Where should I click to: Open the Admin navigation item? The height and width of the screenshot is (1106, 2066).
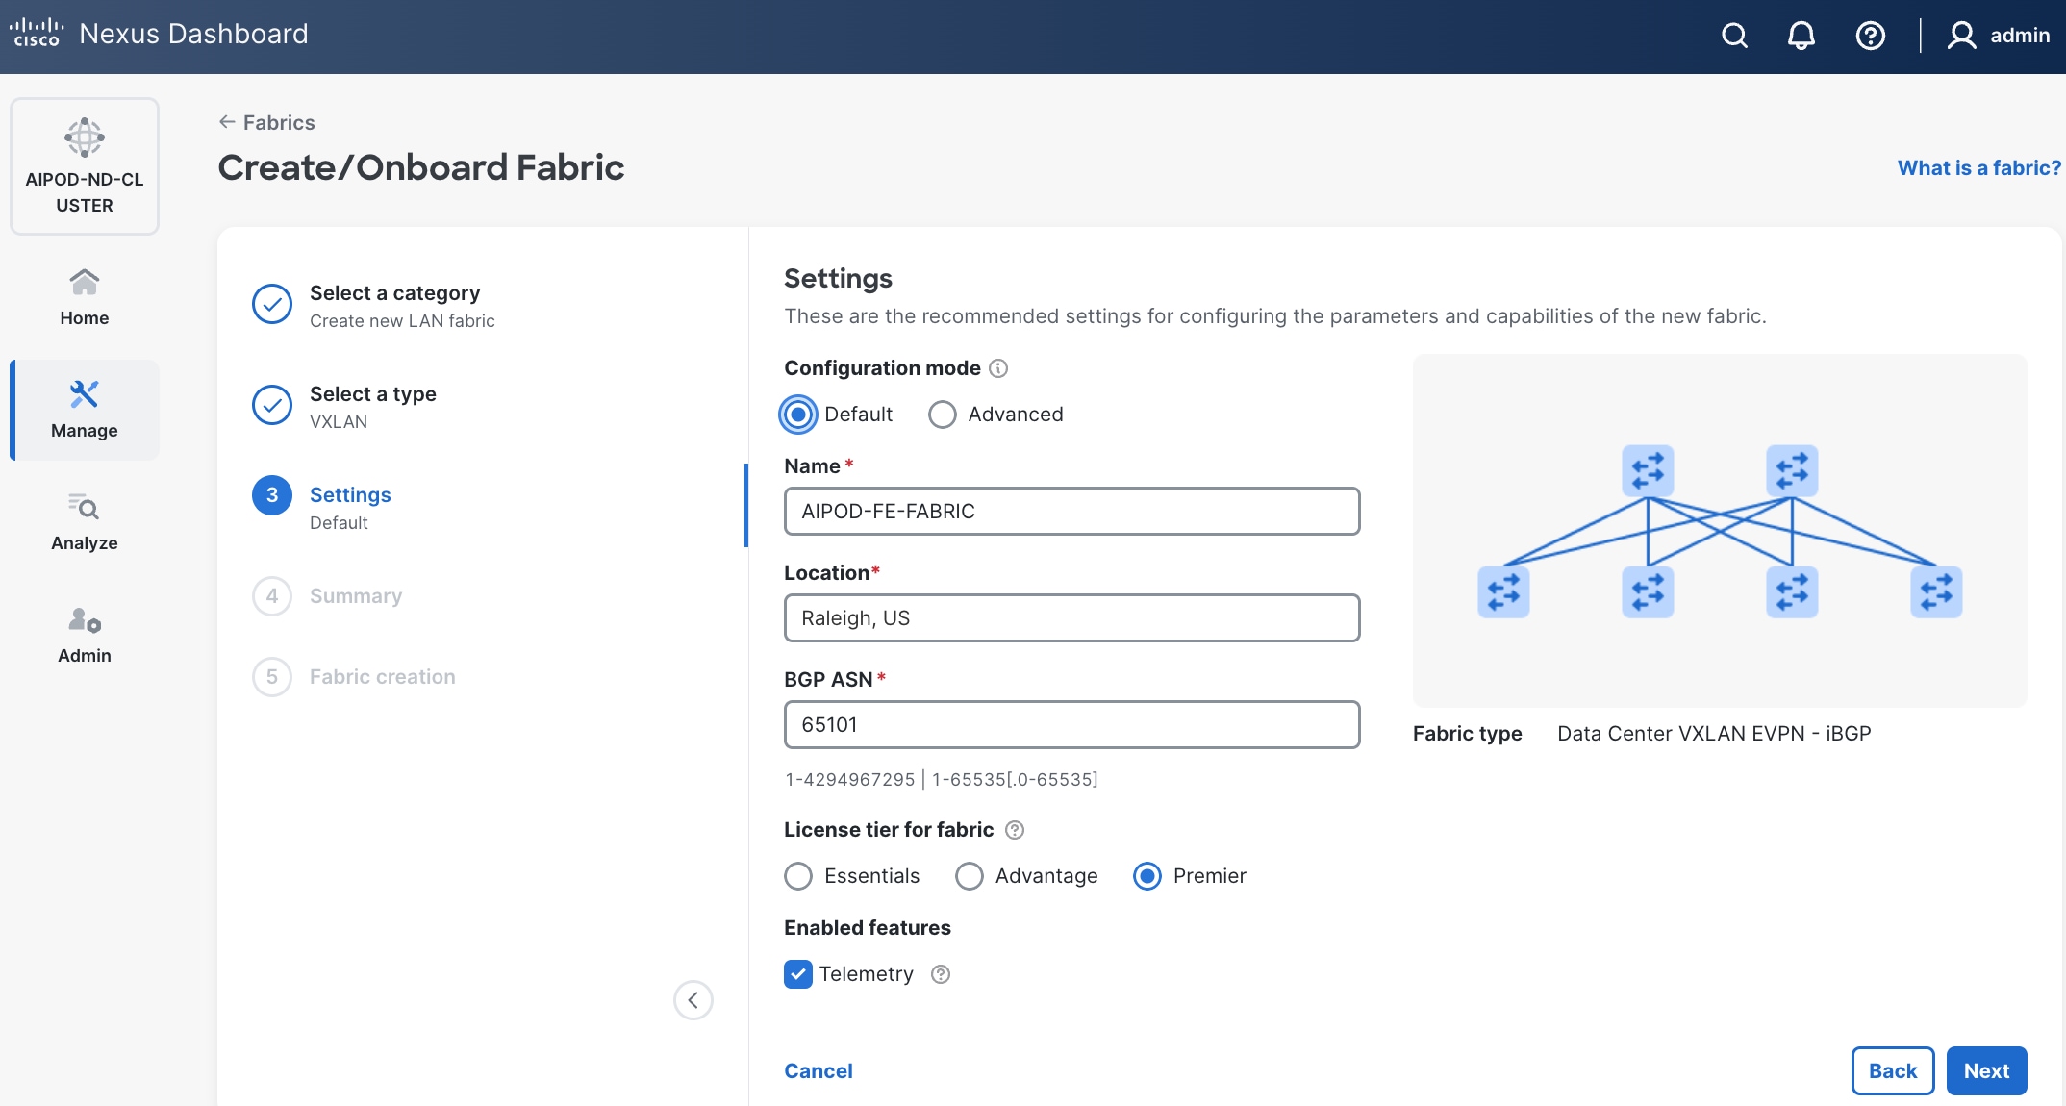click(85, 634)
